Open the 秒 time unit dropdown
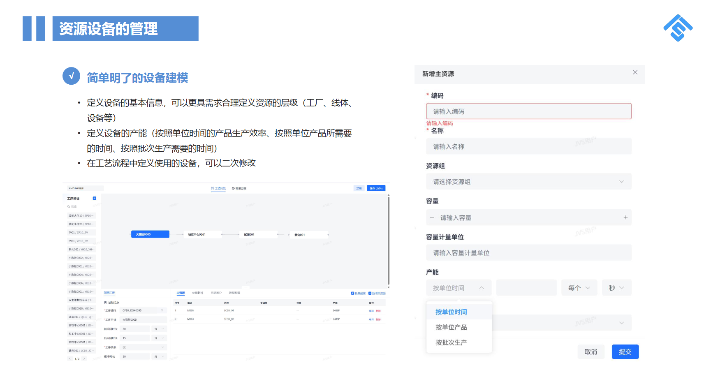This screenshot has height=370, width=704. [x=617, y=288]
